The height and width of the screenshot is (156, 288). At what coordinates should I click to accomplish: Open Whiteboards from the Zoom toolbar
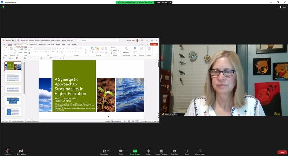[x=200, y=151]
